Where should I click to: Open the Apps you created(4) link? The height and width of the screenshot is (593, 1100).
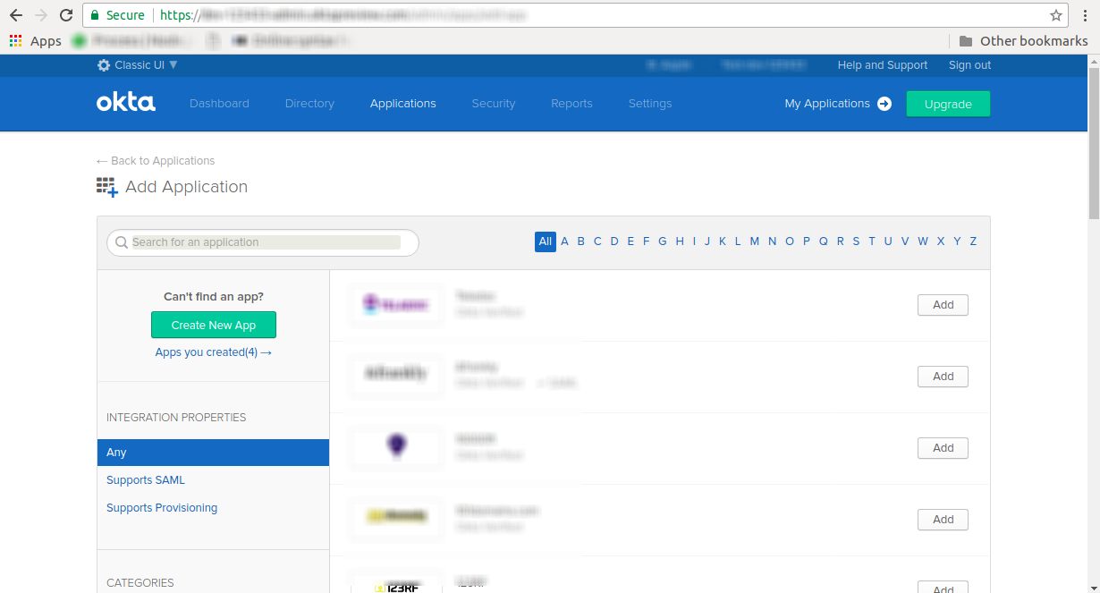click(213, 352)
